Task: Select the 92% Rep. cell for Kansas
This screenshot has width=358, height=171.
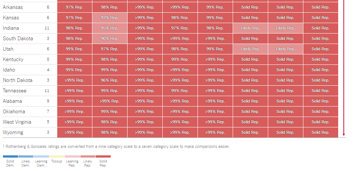Action: tap(110, 18)
